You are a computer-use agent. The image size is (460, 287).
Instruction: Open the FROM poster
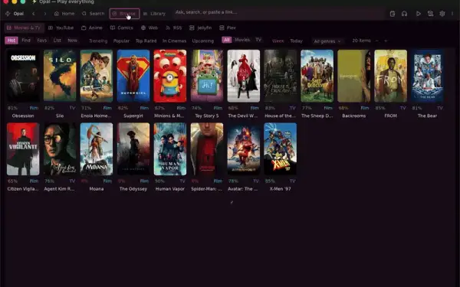[391, 76]
